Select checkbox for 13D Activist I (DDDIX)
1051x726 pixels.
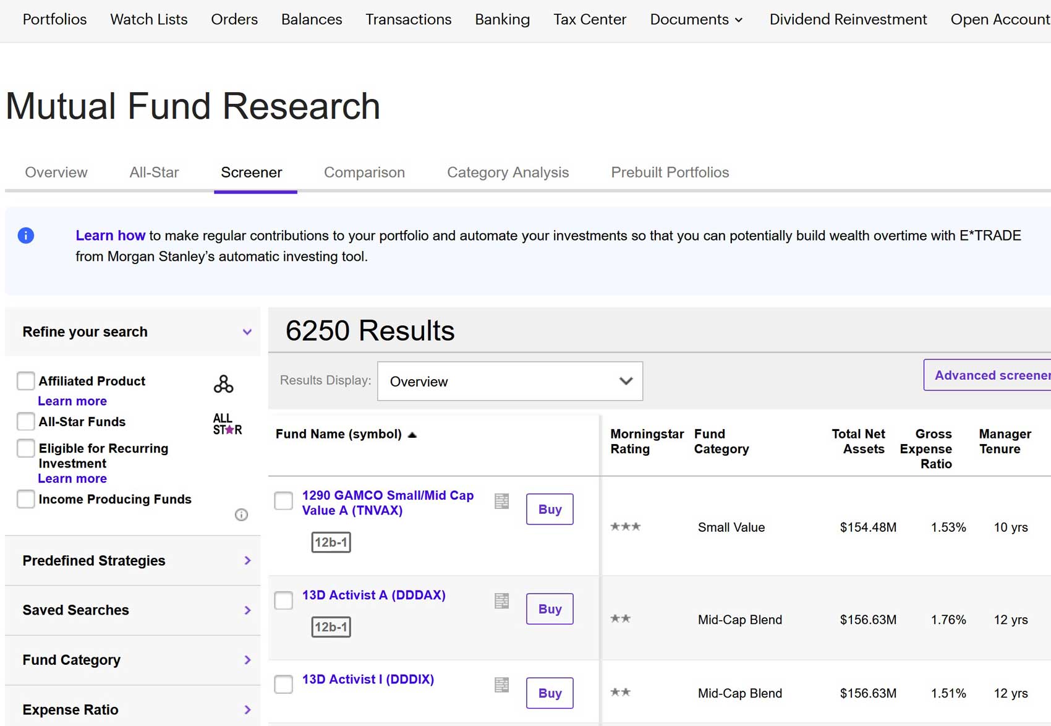coord(283,685)
